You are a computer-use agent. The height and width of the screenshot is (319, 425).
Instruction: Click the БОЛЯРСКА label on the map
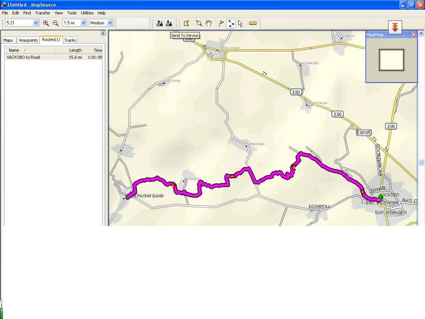coord(320,207)
